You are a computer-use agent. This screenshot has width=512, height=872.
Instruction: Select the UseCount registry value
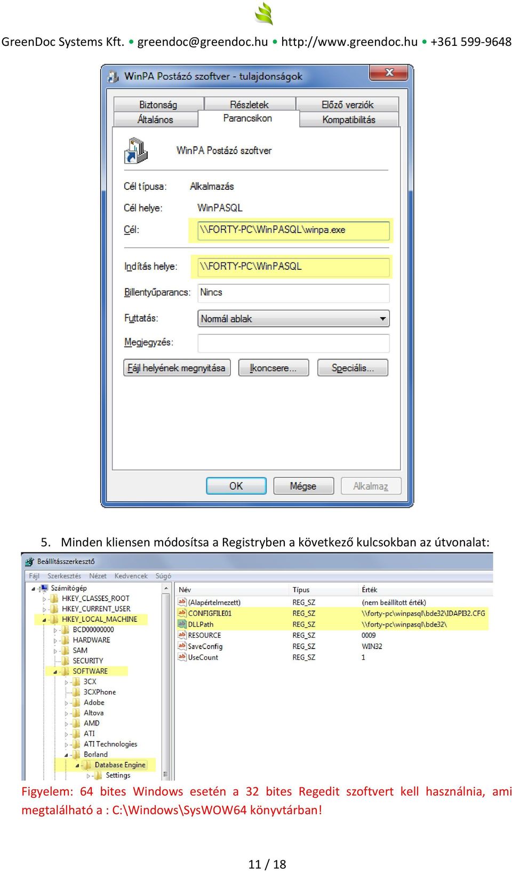pos(203,657)
